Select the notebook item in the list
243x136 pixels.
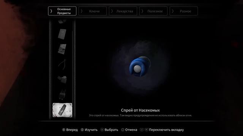click(x=62, y=34)
